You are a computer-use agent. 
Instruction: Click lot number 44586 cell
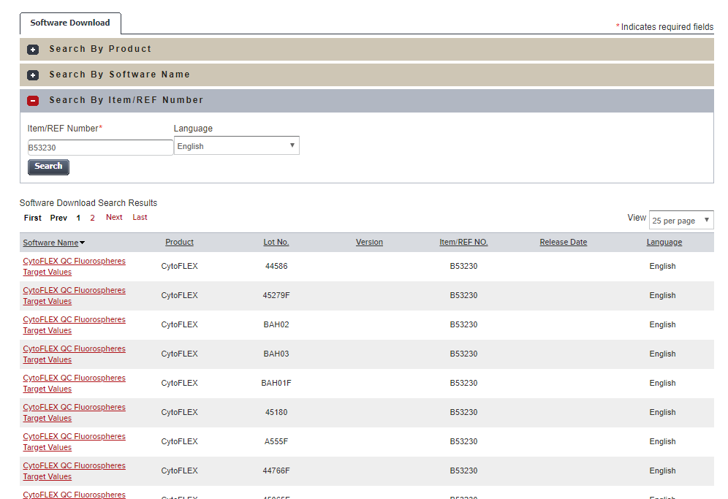(x=276, y=267)
